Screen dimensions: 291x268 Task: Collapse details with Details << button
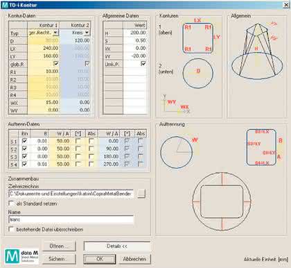(117, 246)
